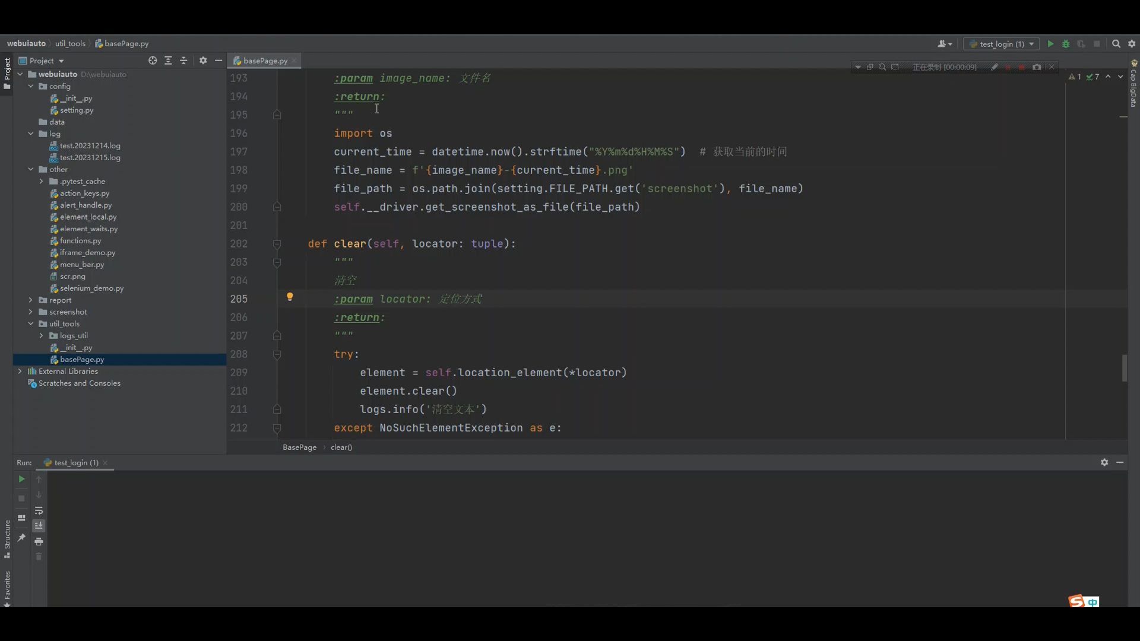Collapse the log folder
The height and width of the screenshot is (641, 1140).
[x=31, y=134]
